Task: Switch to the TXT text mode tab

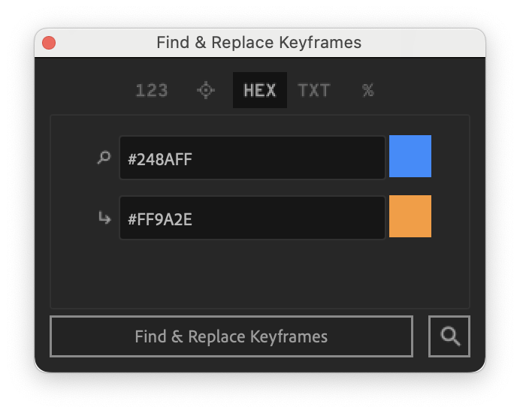Action: point(313,90)
